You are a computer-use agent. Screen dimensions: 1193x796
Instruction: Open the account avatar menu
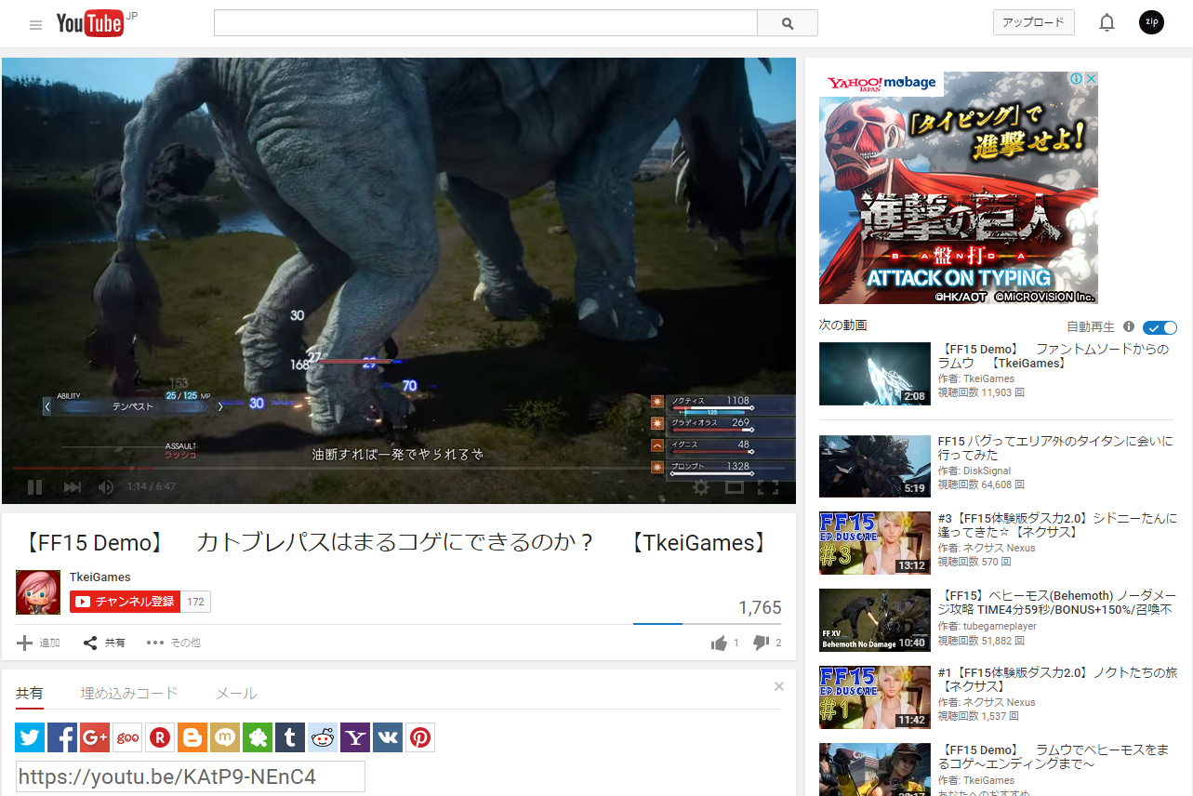[x=1151, y=23]
